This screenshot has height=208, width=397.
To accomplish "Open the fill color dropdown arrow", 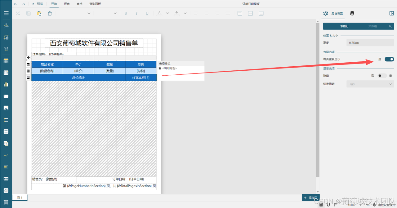I will pos(185,13).
